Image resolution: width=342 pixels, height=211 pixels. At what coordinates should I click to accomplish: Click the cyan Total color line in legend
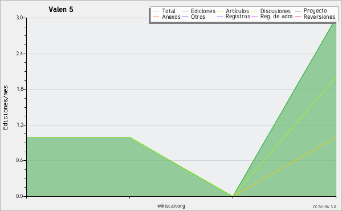(156, 11)
